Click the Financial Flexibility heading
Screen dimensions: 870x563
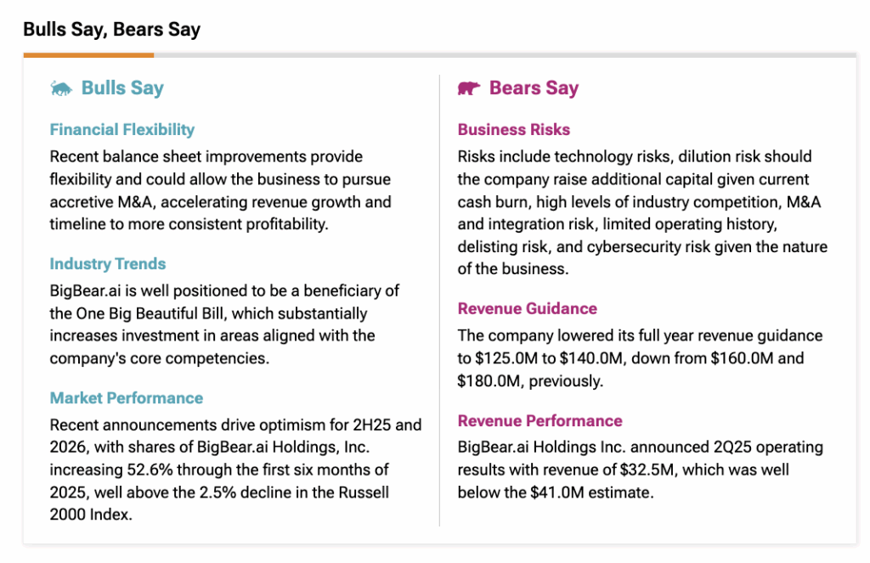click(x=122, y=130)
